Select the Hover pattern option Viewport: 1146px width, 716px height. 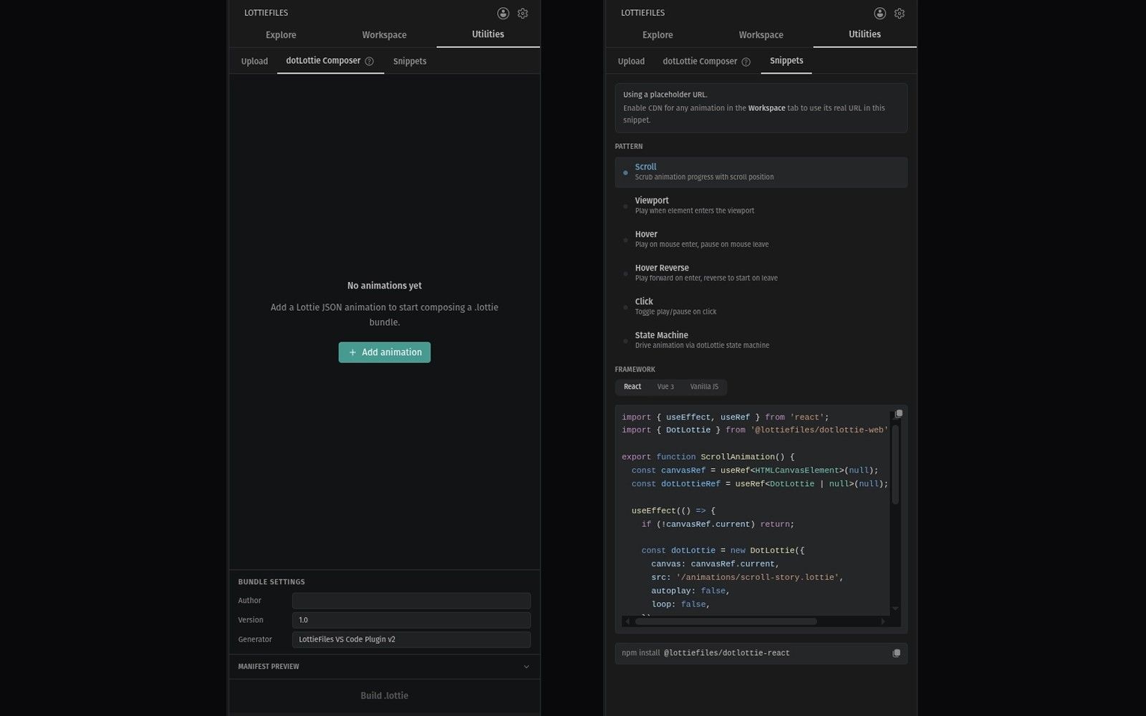tap(761, 239)
